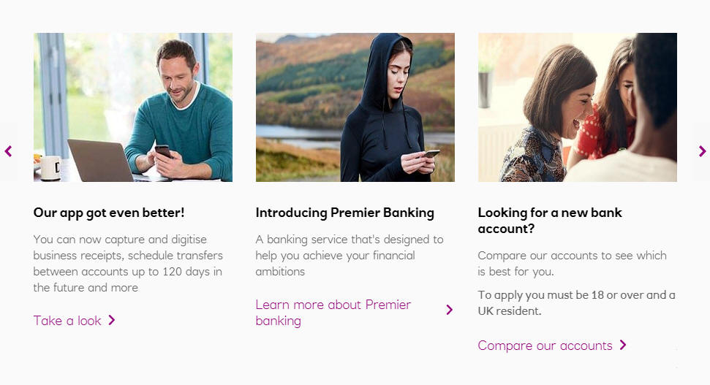Screen dimensions: 710x385
Task: Click the Compare our accounts to see text
Action: pyautogui.click(x=572, y=264)
